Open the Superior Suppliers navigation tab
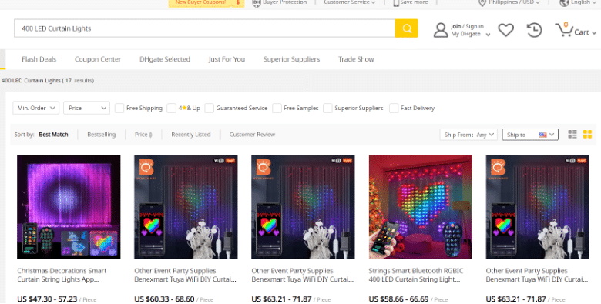 pos(291,59)
